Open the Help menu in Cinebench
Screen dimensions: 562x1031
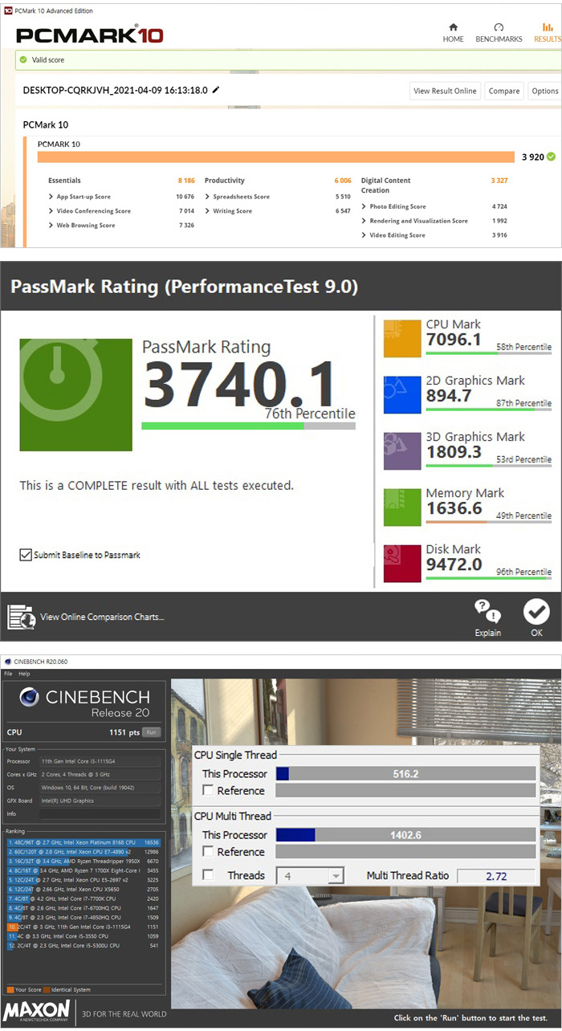coord(25,674)
